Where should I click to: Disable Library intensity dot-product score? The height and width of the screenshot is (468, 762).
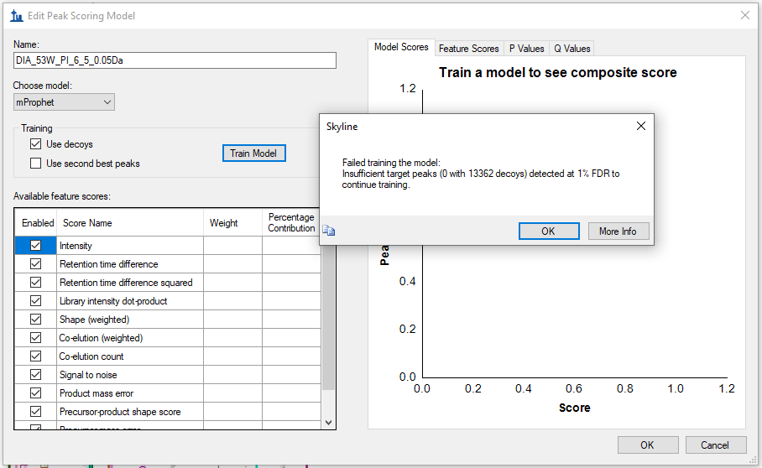35,301
